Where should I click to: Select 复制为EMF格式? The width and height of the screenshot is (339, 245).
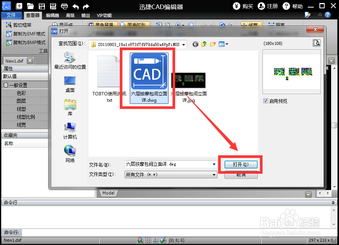coord(26,34)
